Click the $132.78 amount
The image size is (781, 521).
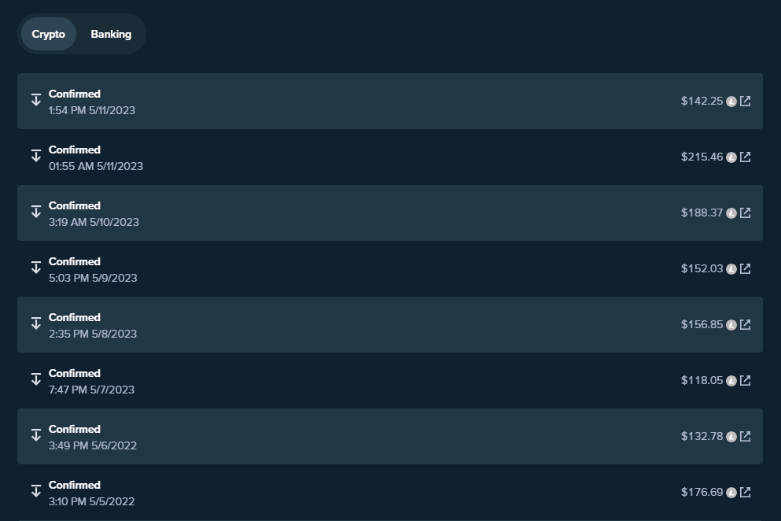tap(702, 436)
